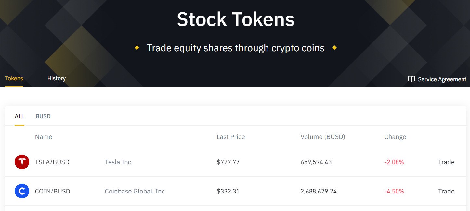
Task: Select the ALL filter tab
Action: pos(20,116)
